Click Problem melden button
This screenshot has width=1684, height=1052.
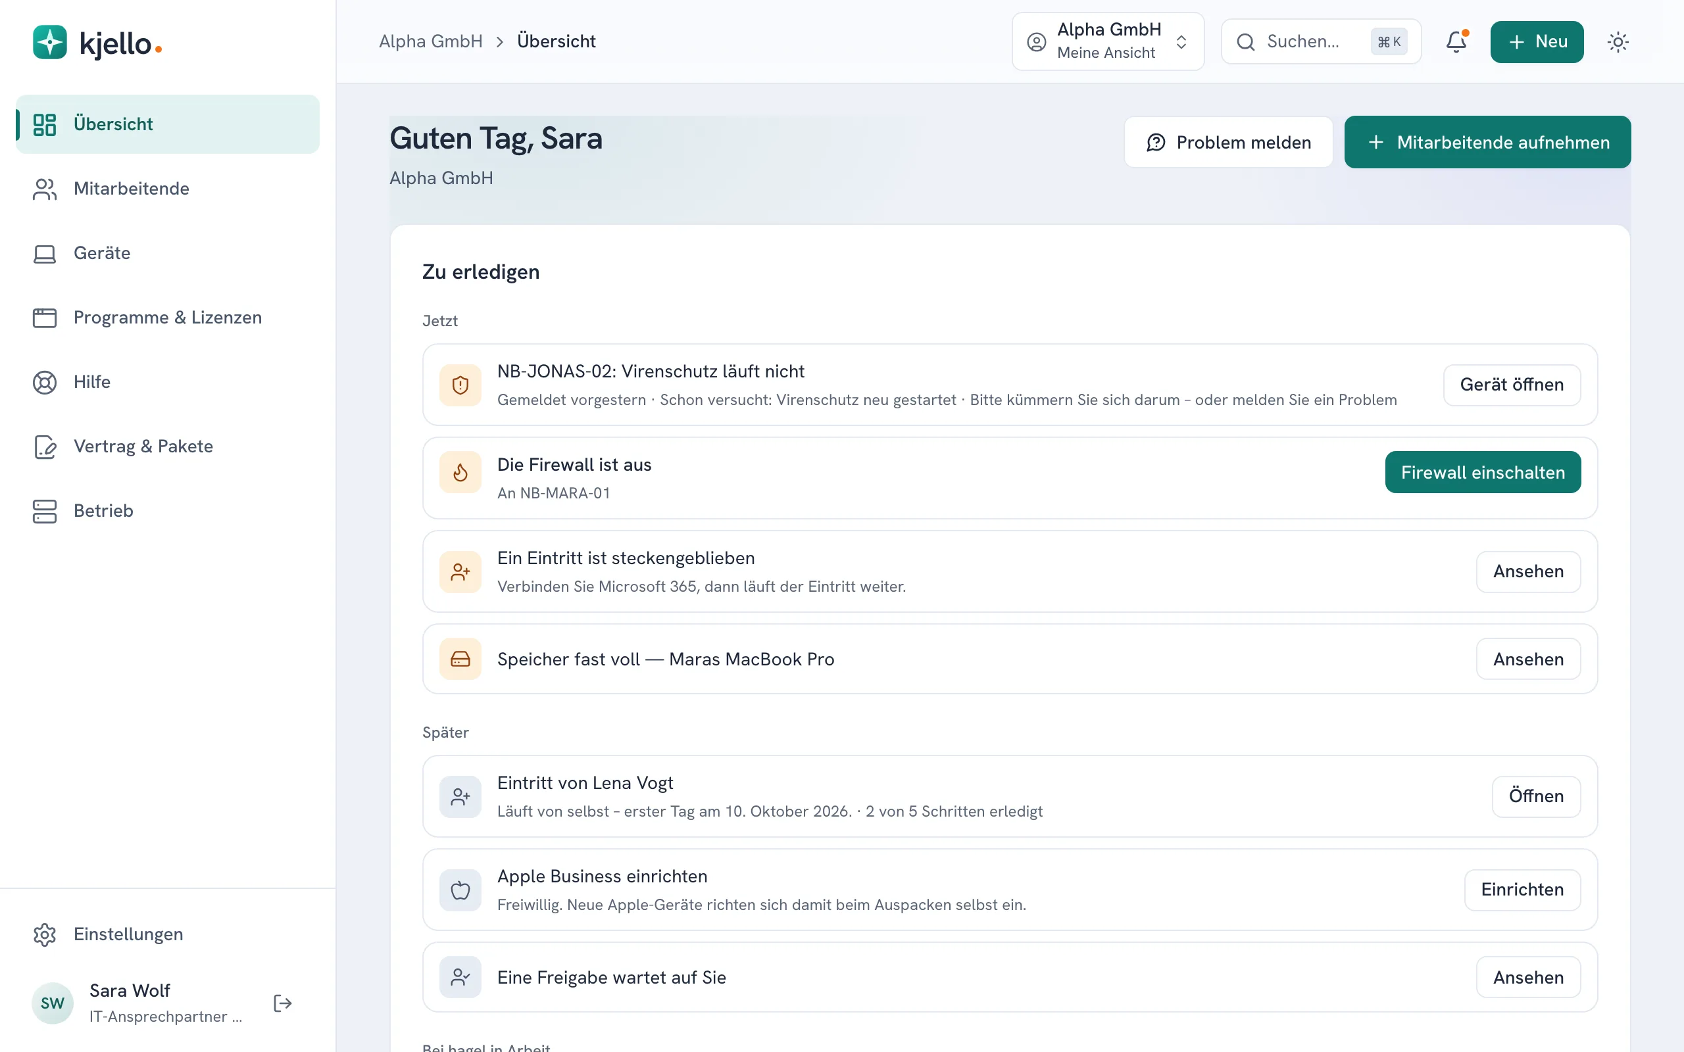click(x=1228, y=142)
